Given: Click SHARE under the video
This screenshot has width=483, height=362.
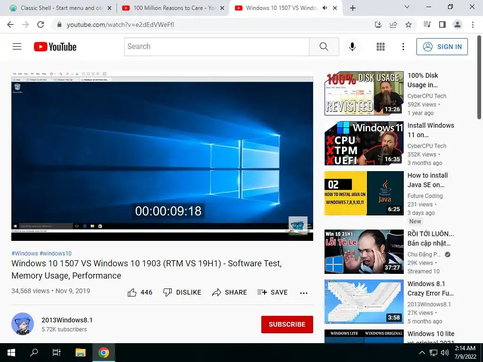Looking at the screenshot, I should (230, 292).
